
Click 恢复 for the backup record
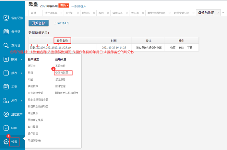point(173,48)
